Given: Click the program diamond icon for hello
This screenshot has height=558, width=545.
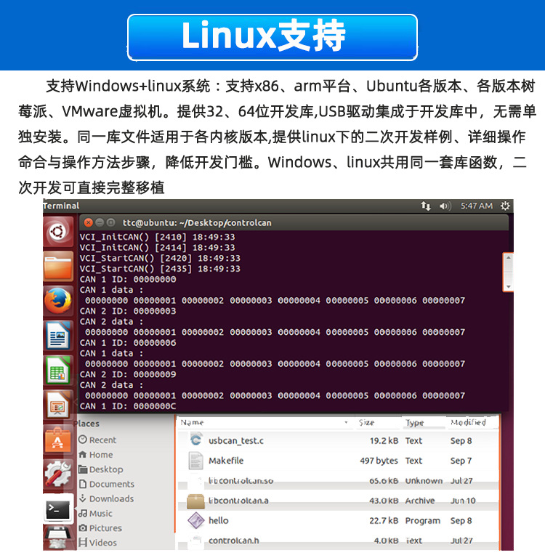Looking at the screenshot, I should point(195,521).
